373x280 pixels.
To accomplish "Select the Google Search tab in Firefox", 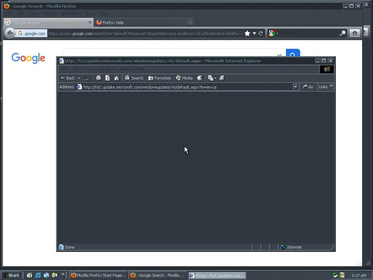I will [48, 23].
